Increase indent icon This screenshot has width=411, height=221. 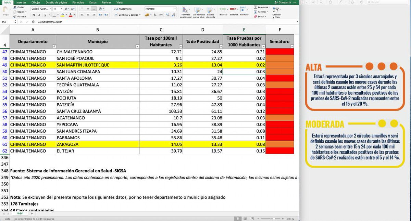click(107, 15)
